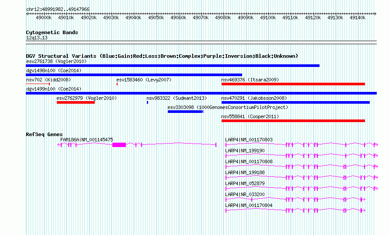Image resolution: width=389 pixels, height=235 pixels.
Task: Click the 49100k ruler tick label
Action: (268, 18)
